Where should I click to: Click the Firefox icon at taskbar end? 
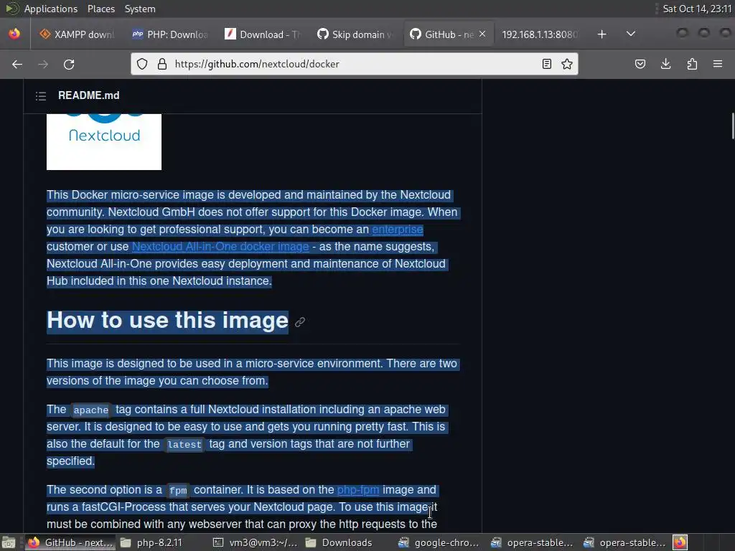680,542
